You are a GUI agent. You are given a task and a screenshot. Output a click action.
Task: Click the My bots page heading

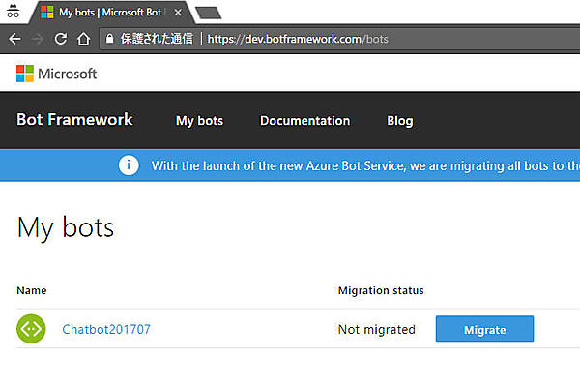[x=66, y=228]
